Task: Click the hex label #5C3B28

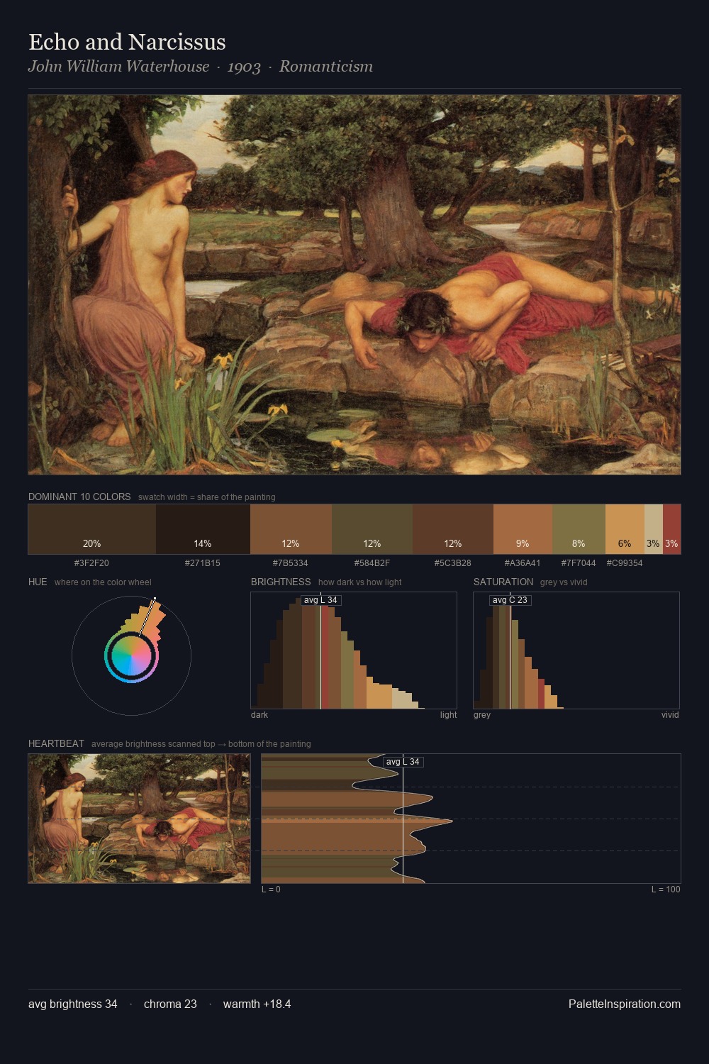Action: (453, 563)
